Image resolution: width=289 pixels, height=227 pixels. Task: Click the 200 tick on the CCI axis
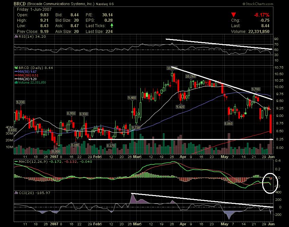278,200
